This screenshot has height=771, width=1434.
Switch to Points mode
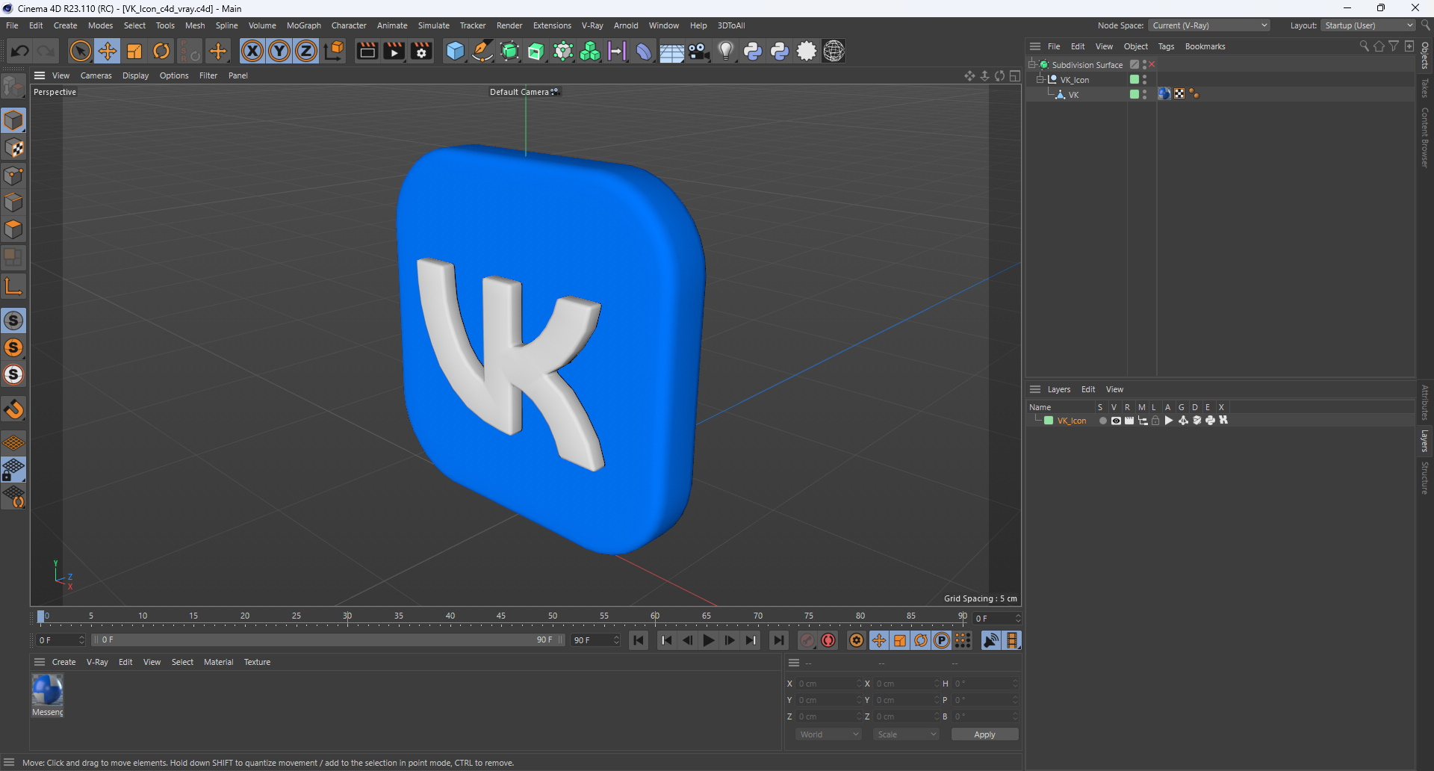point(13,176)
